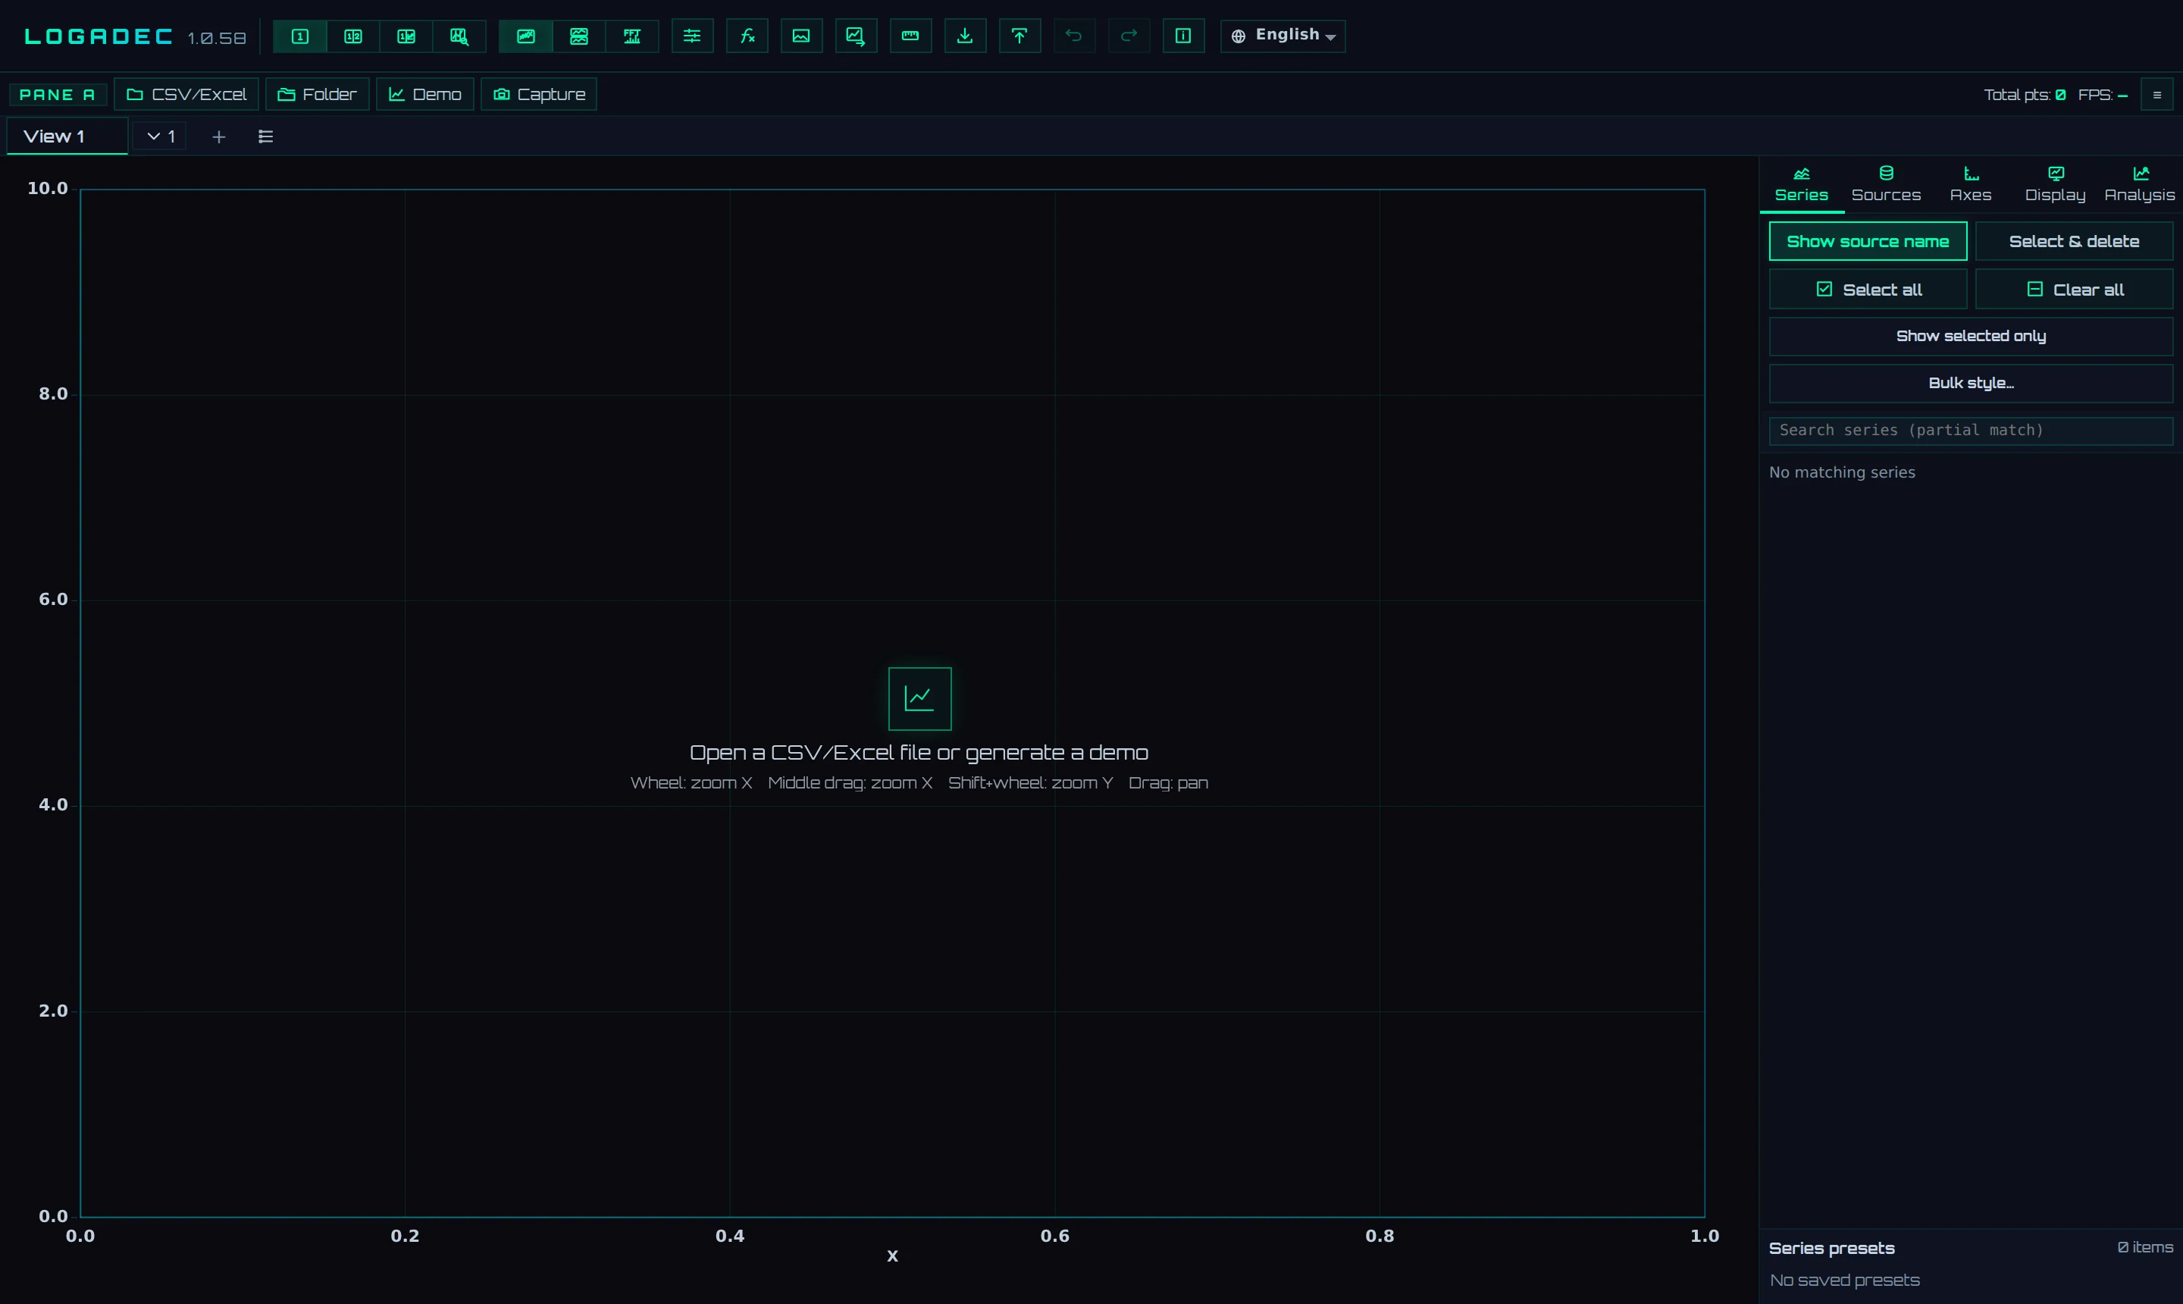Click Select all series
Viewport: 2183px width, 1304px height.
(x=1868, y=289)
